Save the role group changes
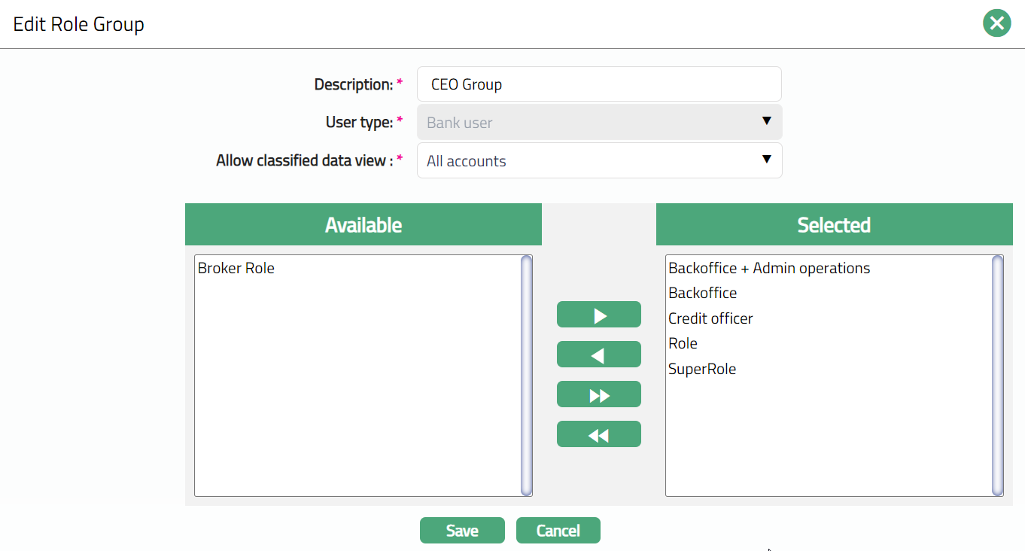This screenshot has width=1025, height=551. point(461,531)
